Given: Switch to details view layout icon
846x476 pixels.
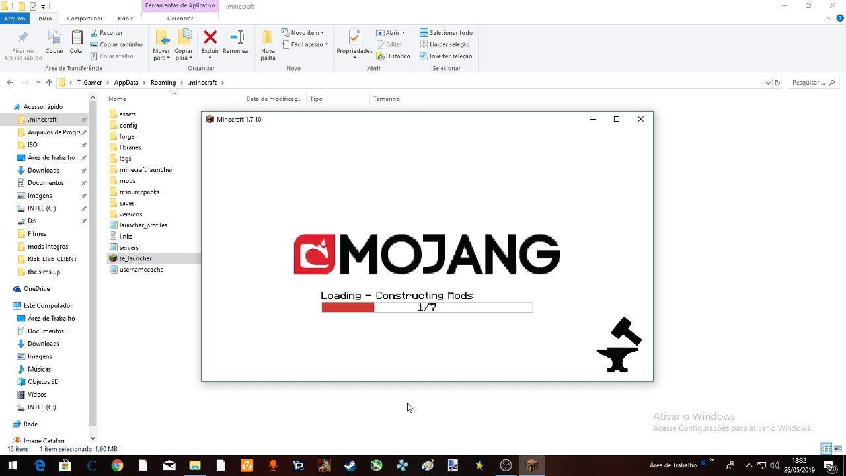Looking at the screenshot, I should [x=826, y=449].
